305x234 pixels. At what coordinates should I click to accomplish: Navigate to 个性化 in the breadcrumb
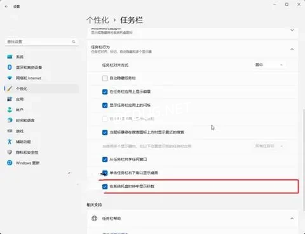coord(98,20)
